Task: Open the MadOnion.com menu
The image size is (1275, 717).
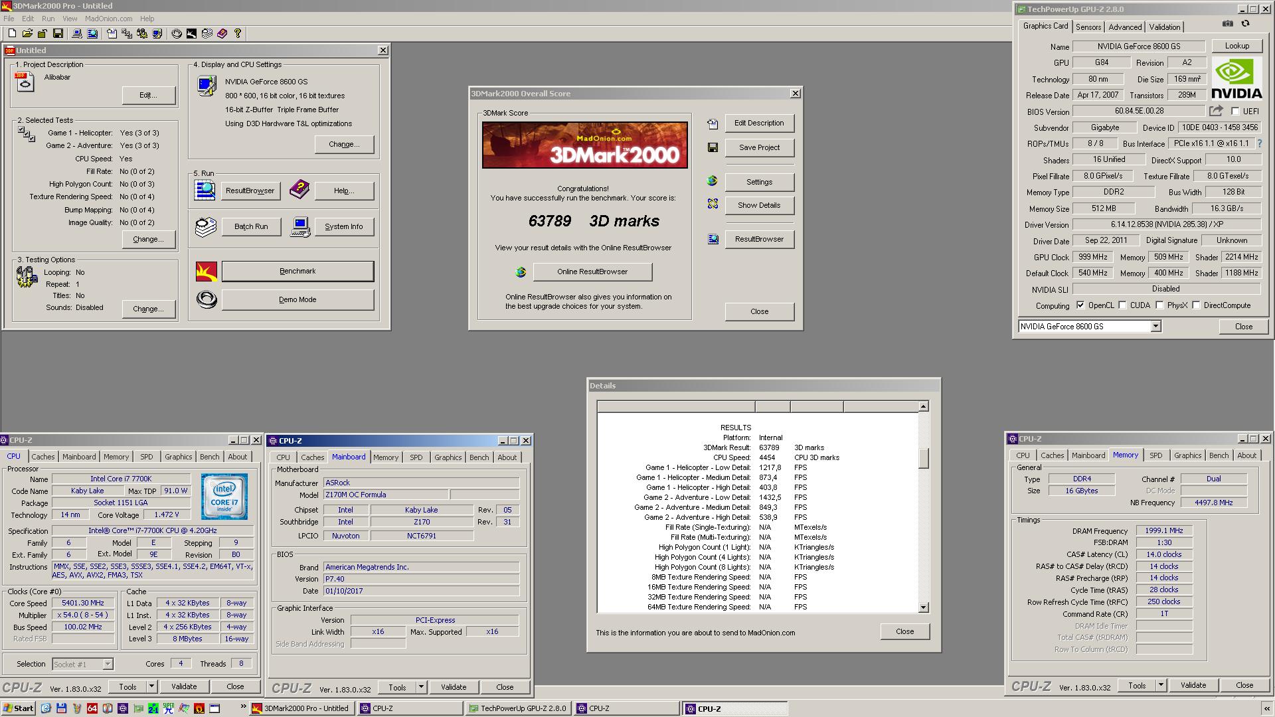Action: [108, 19]
